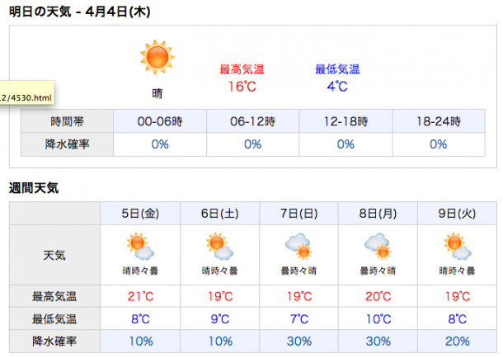Click the sunny weather icon for April 4

[x=157, y=58]
